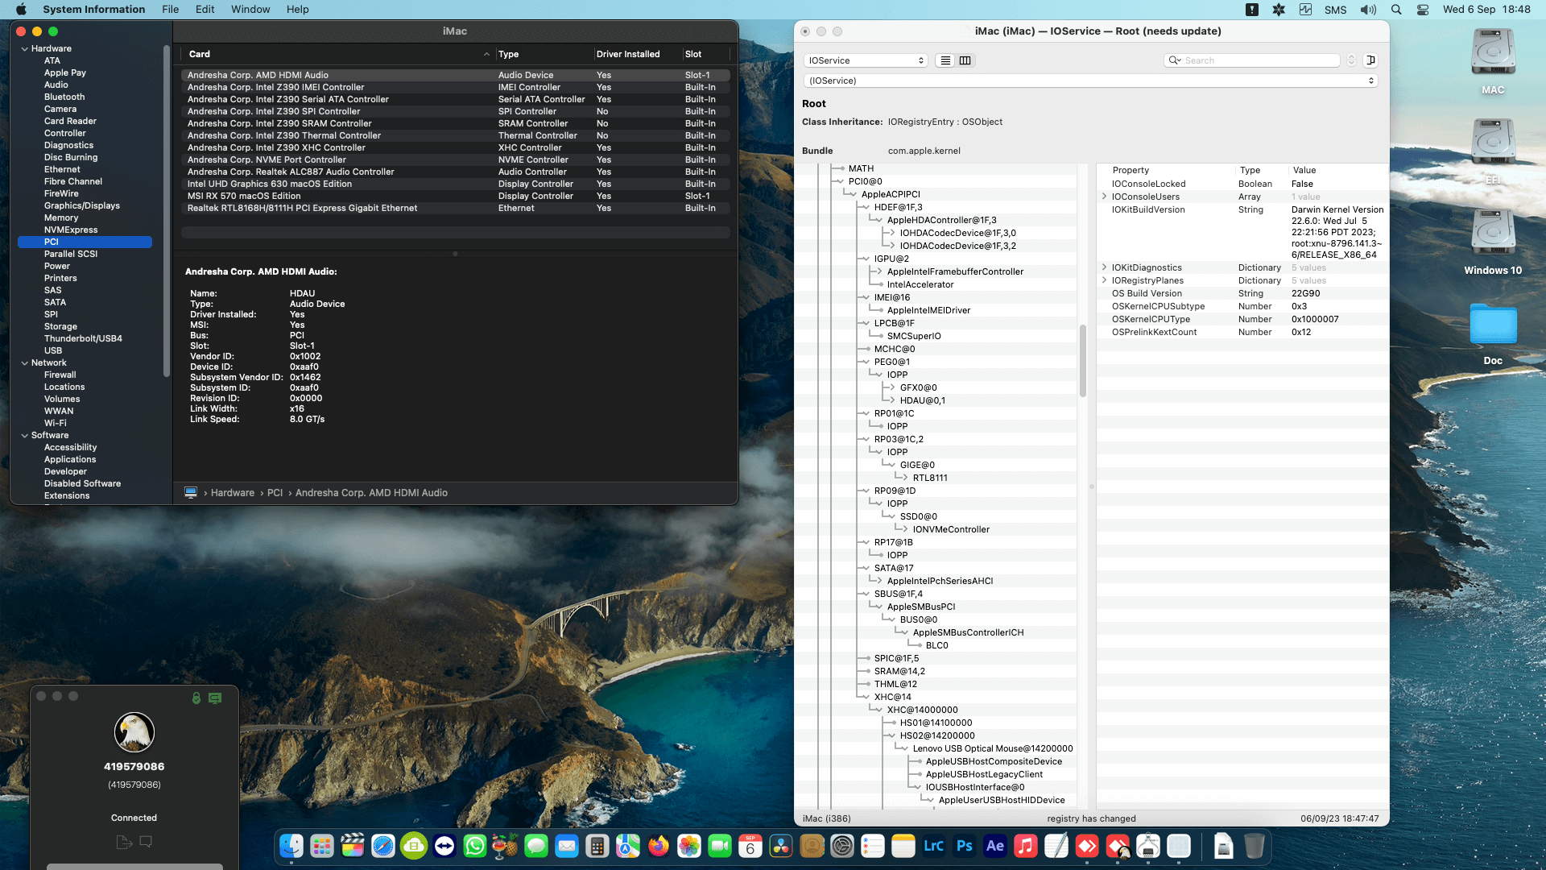Screen dimensions: 1546x870
Task: Collapse the Hardware section in sidebar
Action: [25, 48]
